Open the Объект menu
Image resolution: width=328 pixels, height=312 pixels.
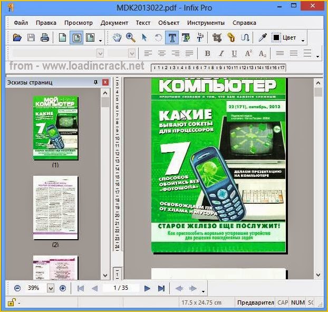169,23
